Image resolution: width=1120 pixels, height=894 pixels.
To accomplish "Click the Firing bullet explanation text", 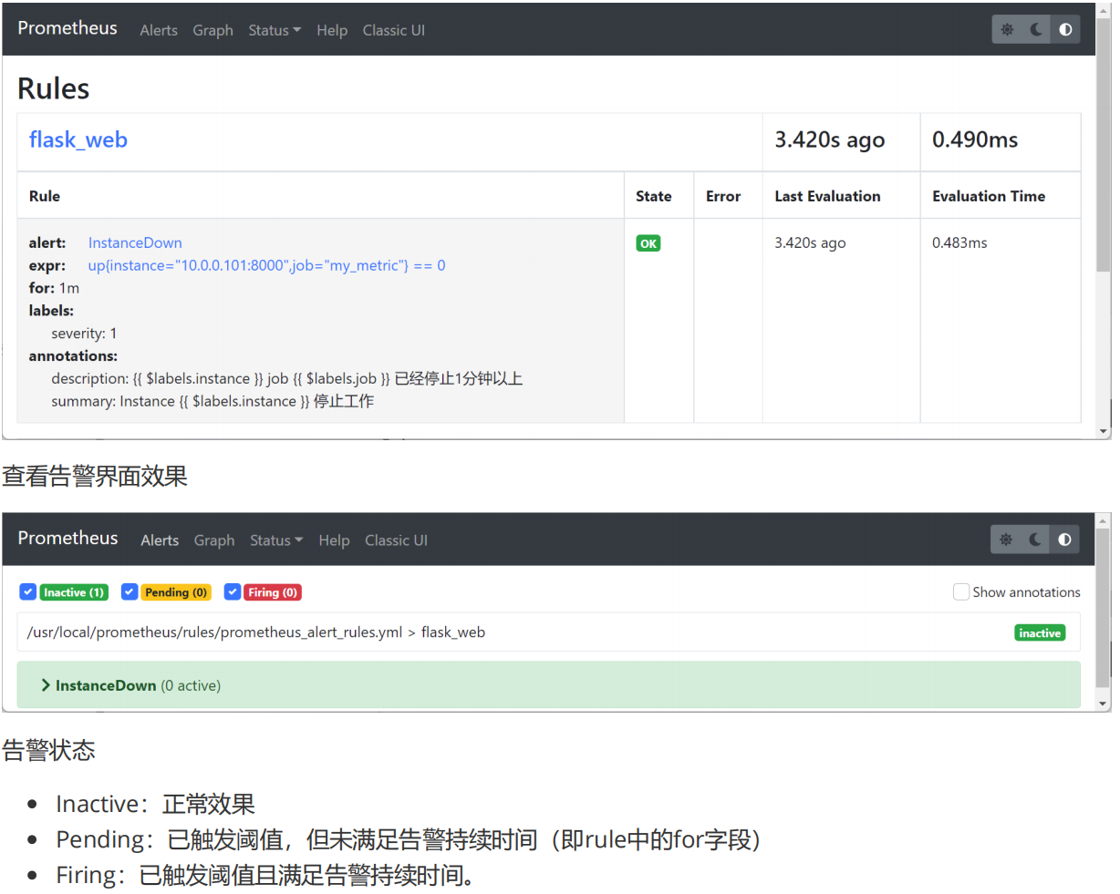I will 265,875.
